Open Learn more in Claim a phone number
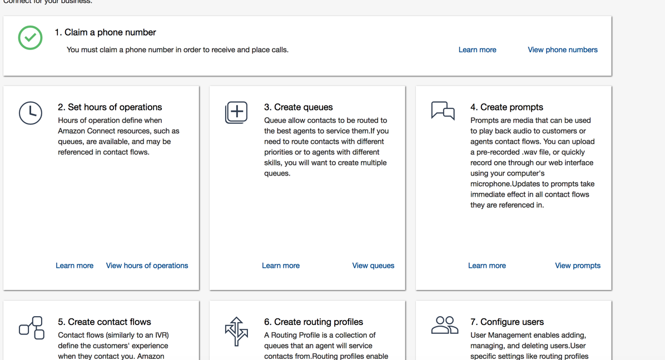This screenshot has width=665, height=360. pyautogui.click(x=477, y=50)
